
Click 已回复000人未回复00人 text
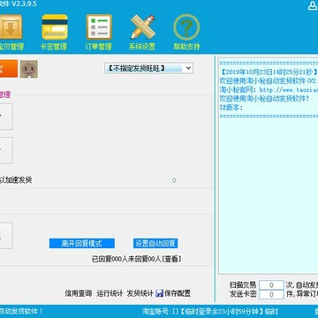[126, 259]
